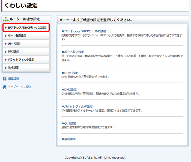Open ■用語説明 link in main panel
The image size is (191, 162).
(x=68, y=139)
